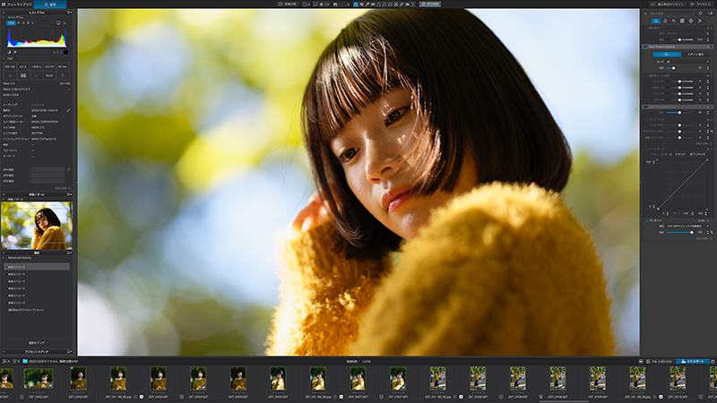Click the monitor icon above histogram
The height and width of the screenshot is (403, 717).
(x=58, y=23)
